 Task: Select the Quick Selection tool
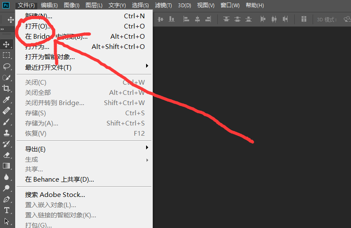pos(6,77)
